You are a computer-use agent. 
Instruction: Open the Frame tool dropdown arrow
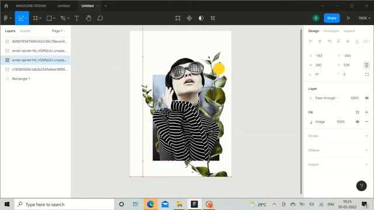(40, 18)
